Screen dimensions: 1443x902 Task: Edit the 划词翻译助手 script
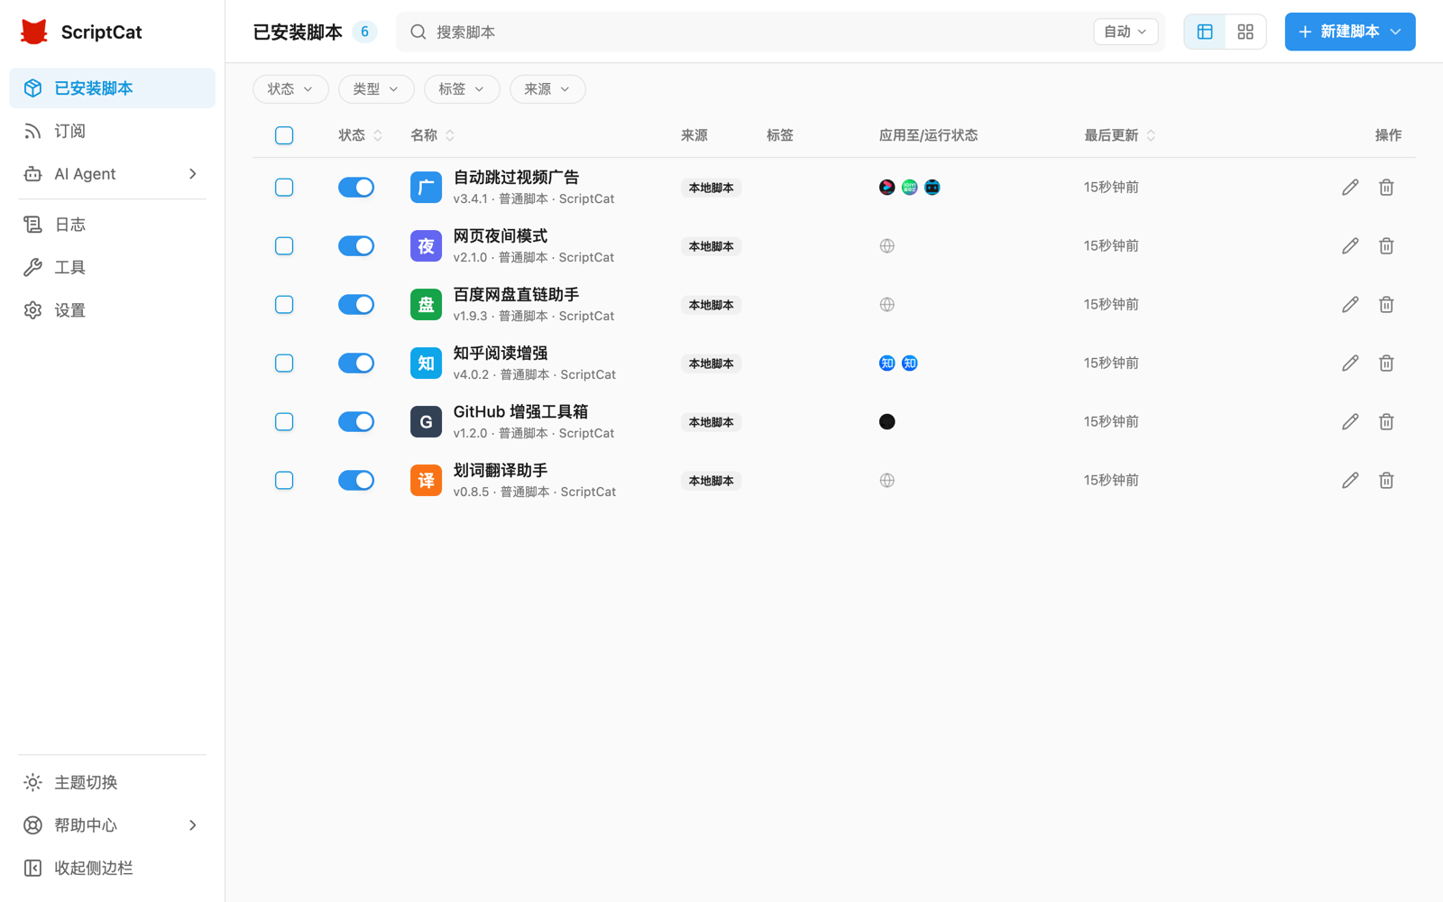1350,481
